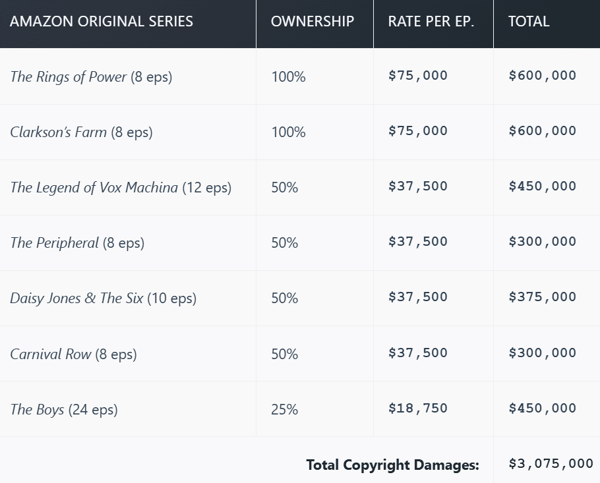
Task: Click the $375,000 total cell
Action: pos(542,298)
